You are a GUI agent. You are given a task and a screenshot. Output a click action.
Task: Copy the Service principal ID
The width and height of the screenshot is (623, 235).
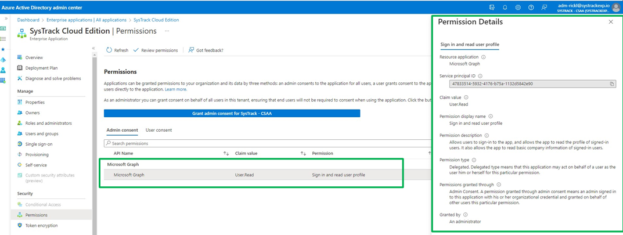[612, 84]
